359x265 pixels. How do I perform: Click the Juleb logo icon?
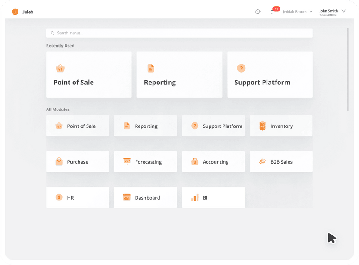[x=15, y=12]
